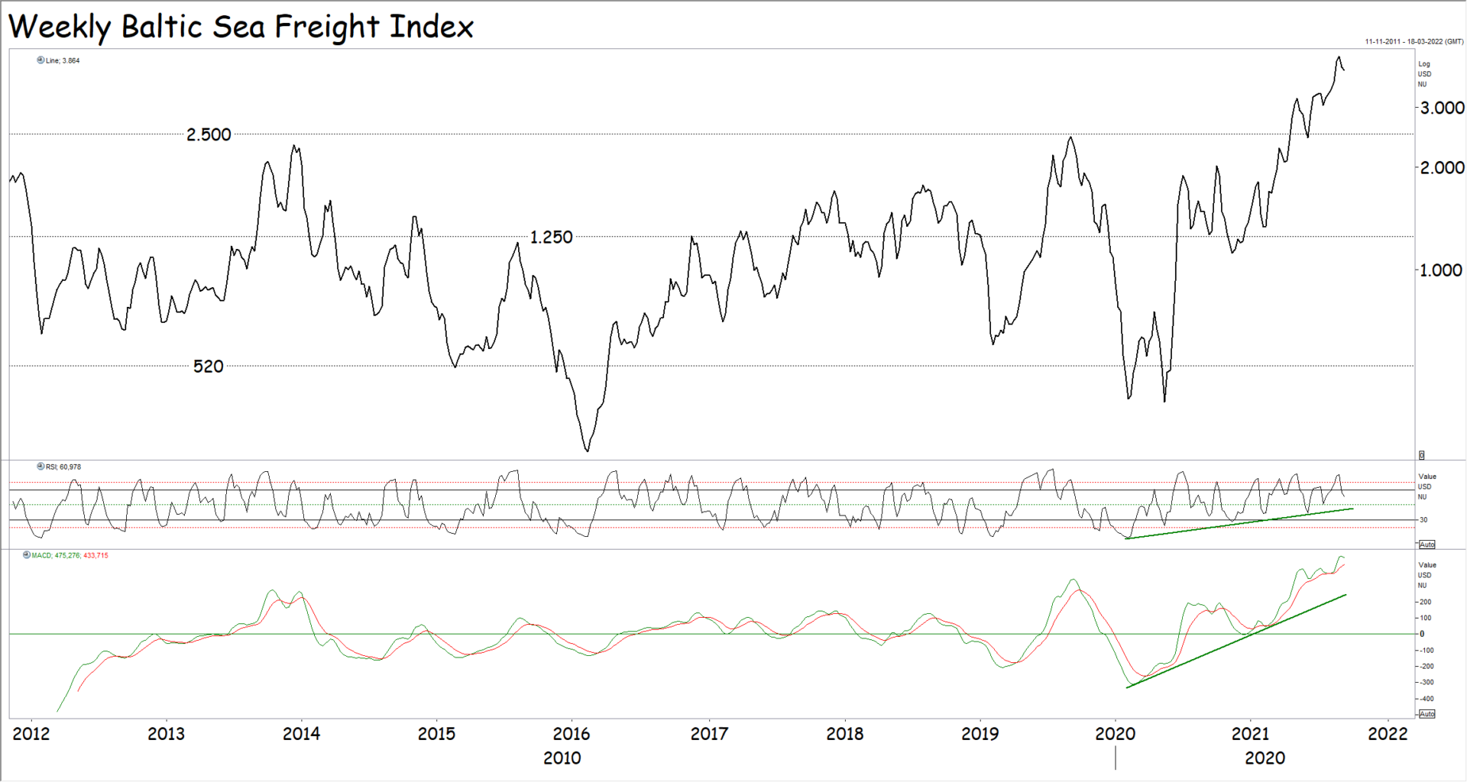Viewport: 1467px width, 782px height.
Task: Click the Auto button on the RSI pane
Action: [x=1427, y=544]
